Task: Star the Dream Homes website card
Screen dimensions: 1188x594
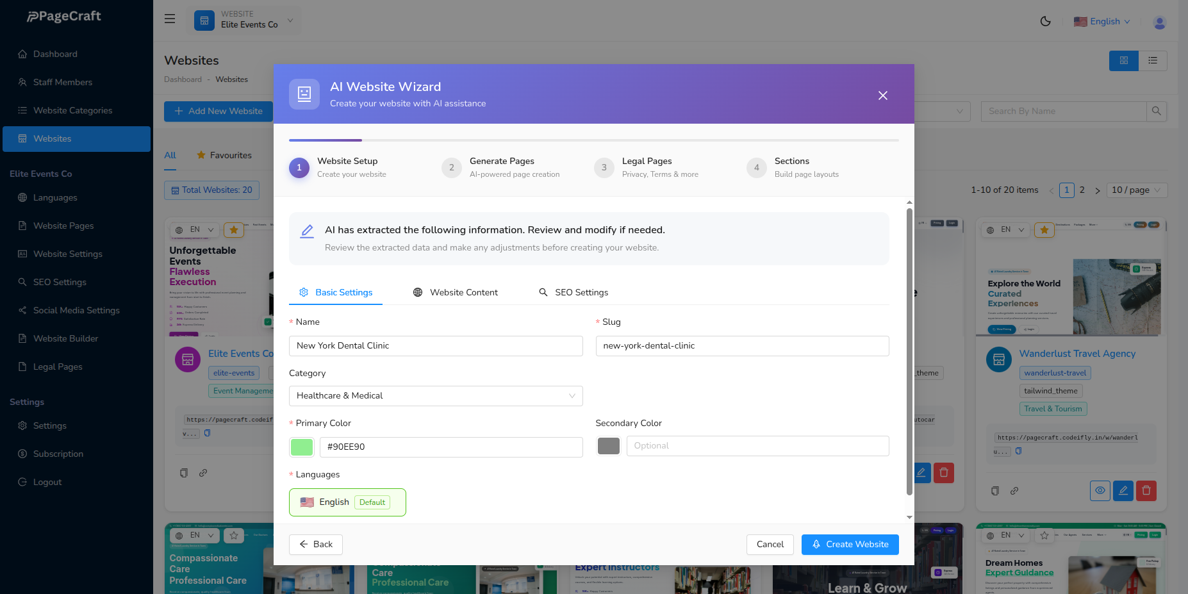Action: [1044, 534]
